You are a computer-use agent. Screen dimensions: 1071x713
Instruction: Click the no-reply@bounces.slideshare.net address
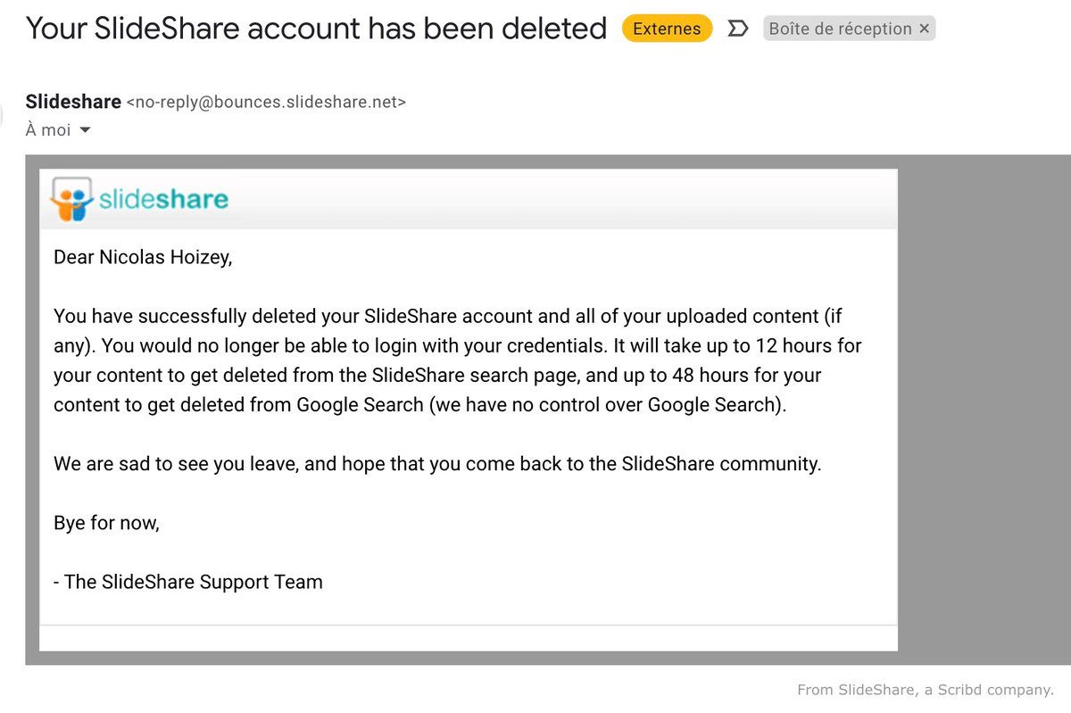click(266, 103)
